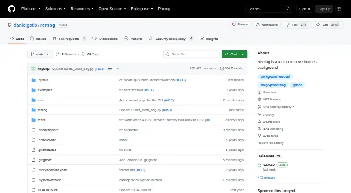The width and height of the screenshot is (351, 193).
Task: Click the Sponsor heart button
Action: 240,25
